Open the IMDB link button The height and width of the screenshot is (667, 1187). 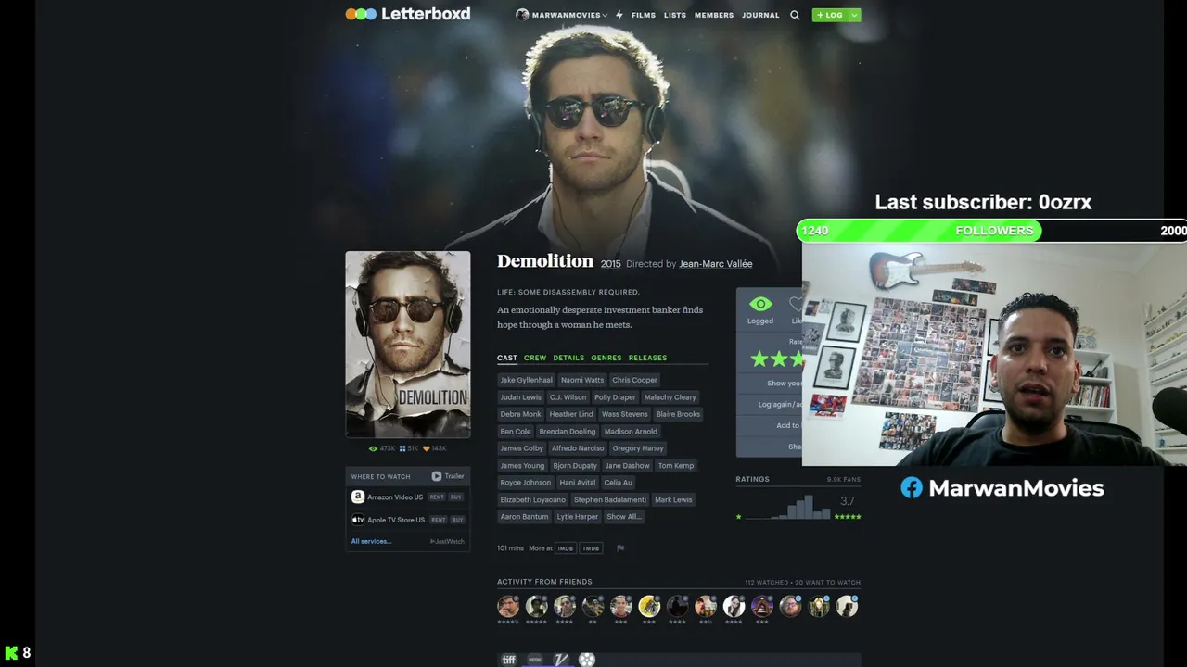click(566, 548)
